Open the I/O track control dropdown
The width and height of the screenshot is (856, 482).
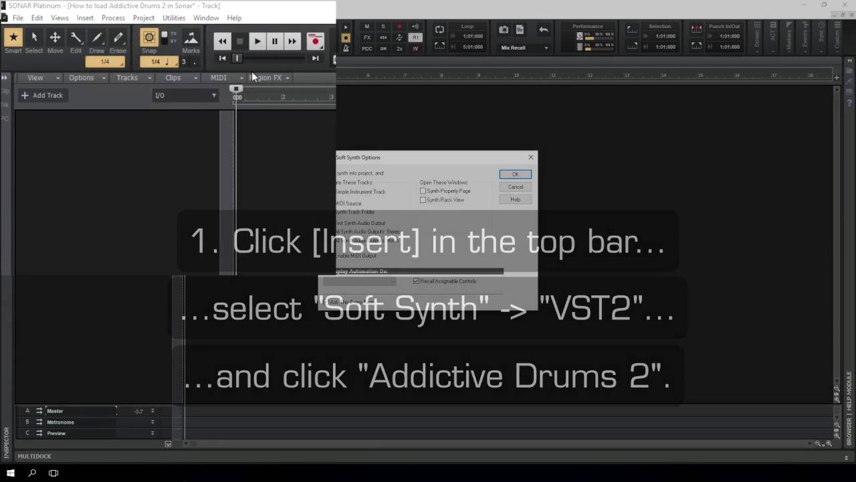coord(185,96)
